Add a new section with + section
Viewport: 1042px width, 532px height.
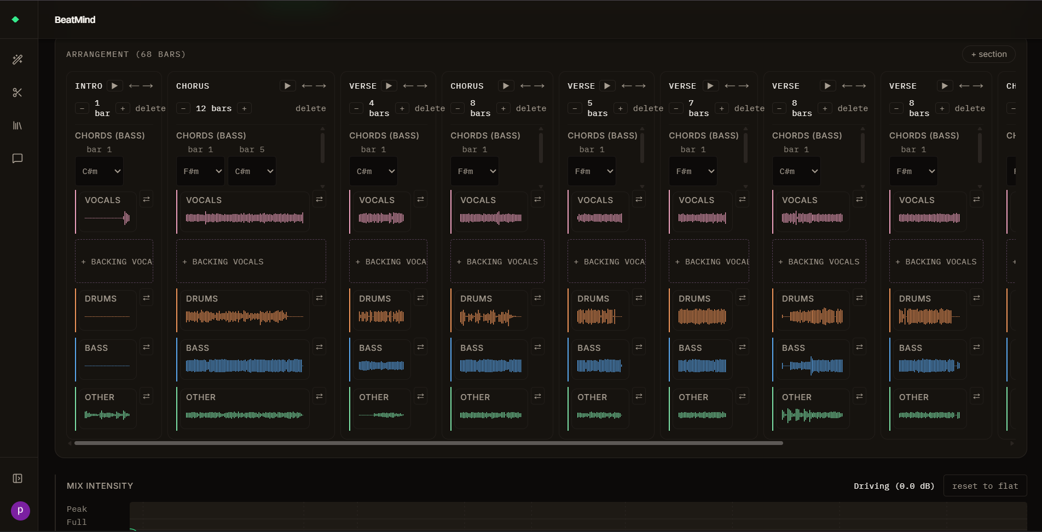click(x=988, y=54)
